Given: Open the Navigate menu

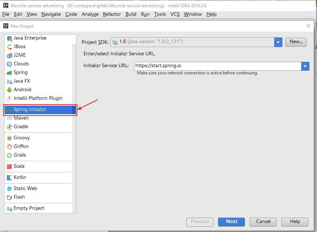Looking at the screenshot, I should click(x=51, y=14).
